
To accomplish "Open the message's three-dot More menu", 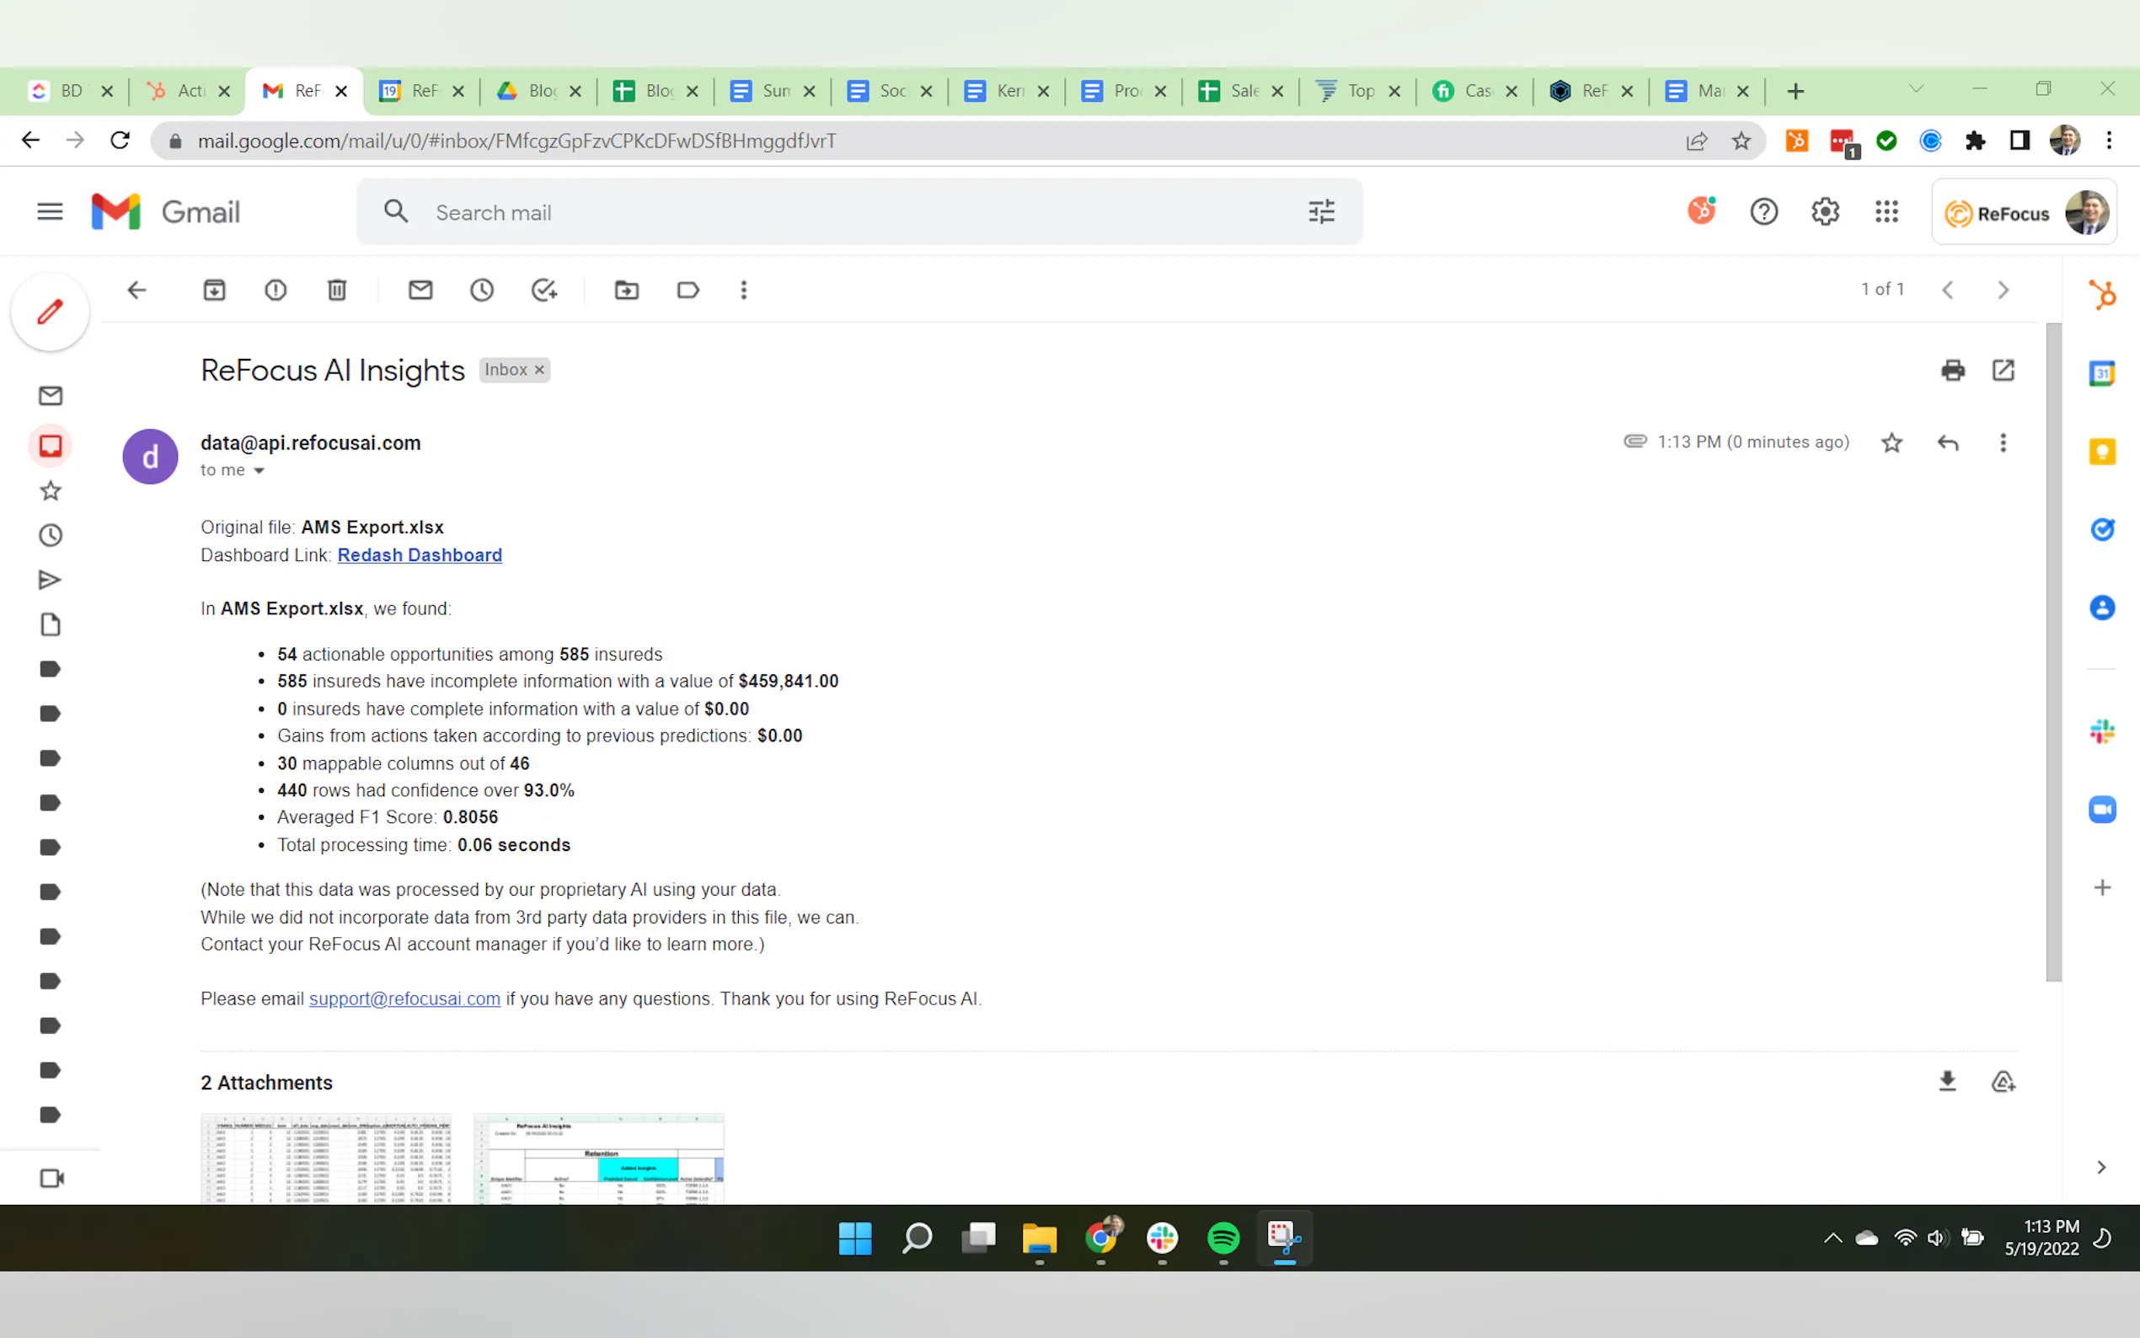I will (x=2003, y=442).
